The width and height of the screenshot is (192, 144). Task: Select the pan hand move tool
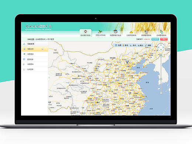pyautogui.click(x=125, y=45)
